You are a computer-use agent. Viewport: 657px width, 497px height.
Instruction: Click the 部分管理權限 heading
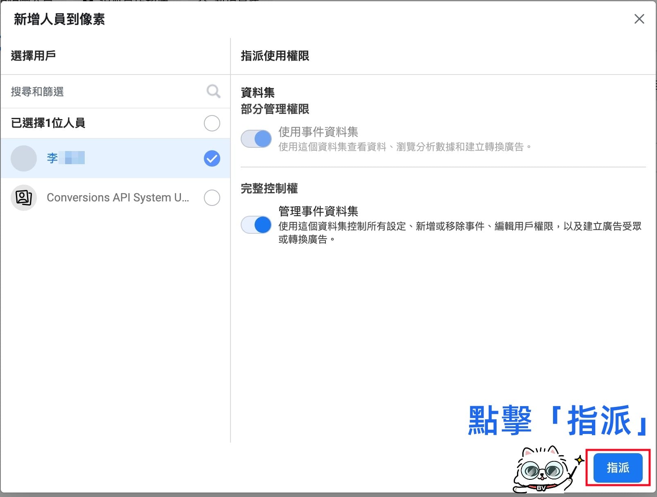click(x=275, y=109)
